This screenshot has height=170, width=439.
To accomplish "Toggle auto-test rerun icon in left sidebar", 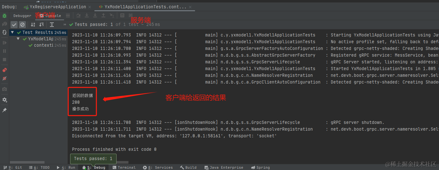I will 4,32.
